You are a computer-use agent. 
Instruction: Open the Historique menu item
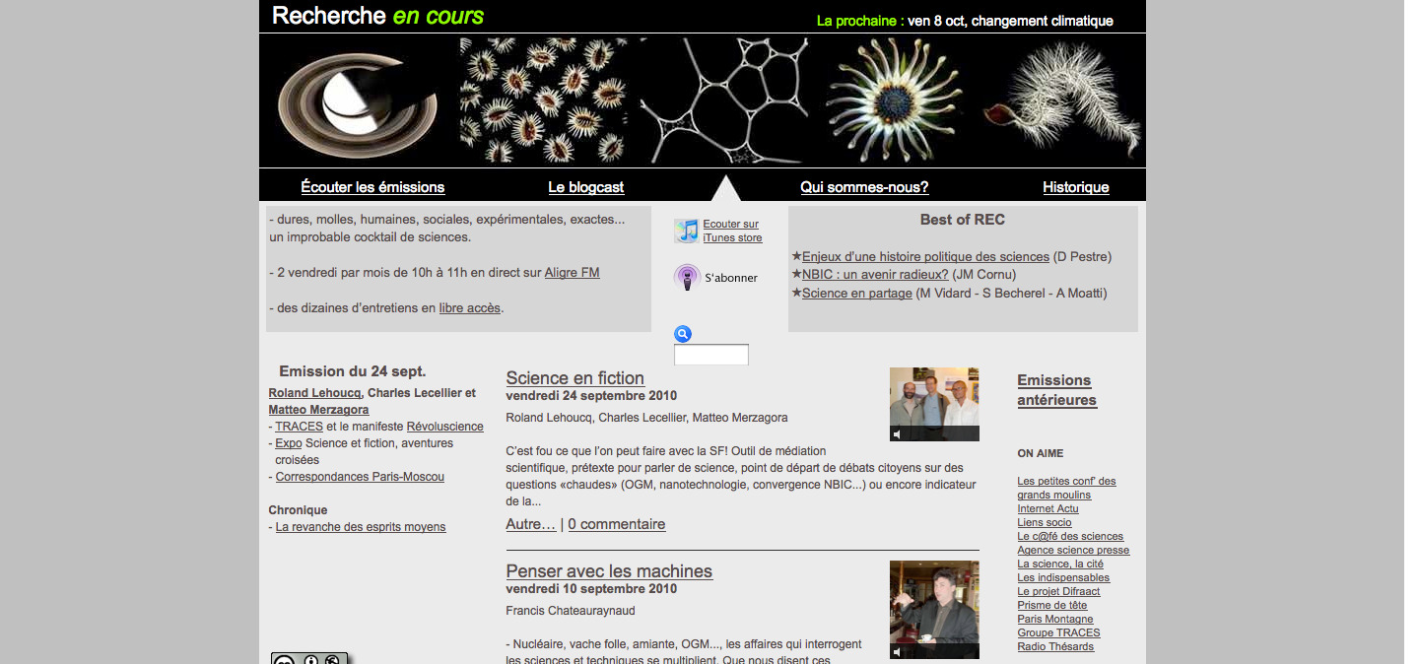(1076, 187)
